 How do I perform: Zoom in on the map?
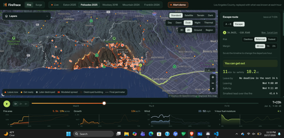213,77
